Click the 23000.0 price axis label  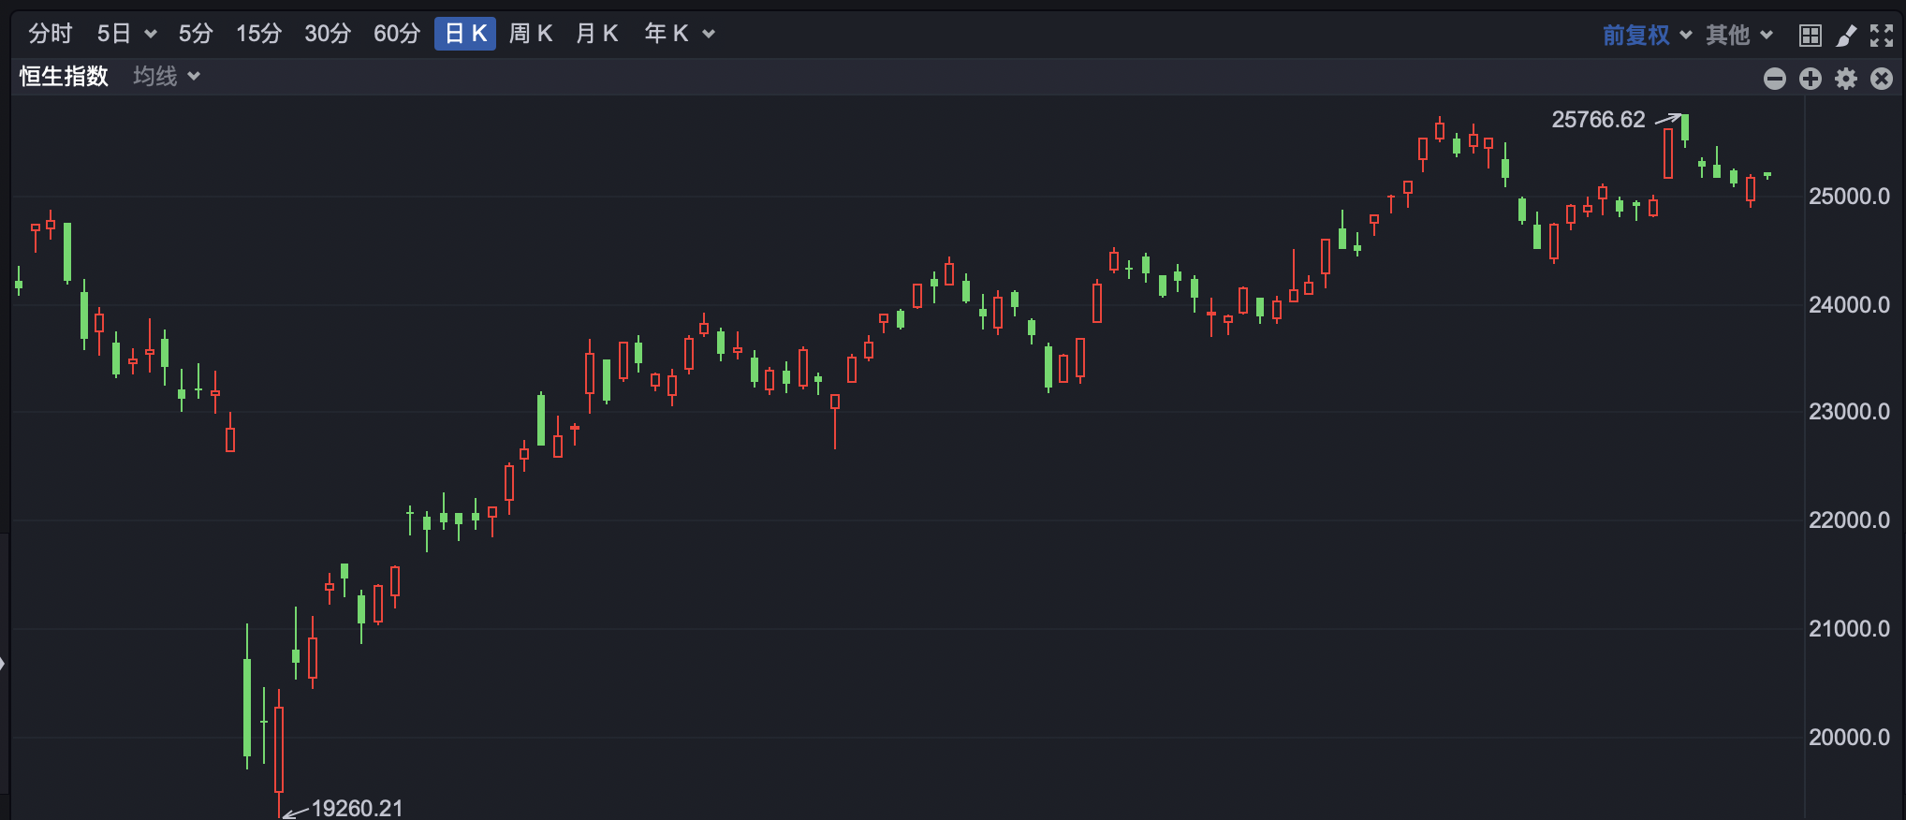tap(1849, 412)
